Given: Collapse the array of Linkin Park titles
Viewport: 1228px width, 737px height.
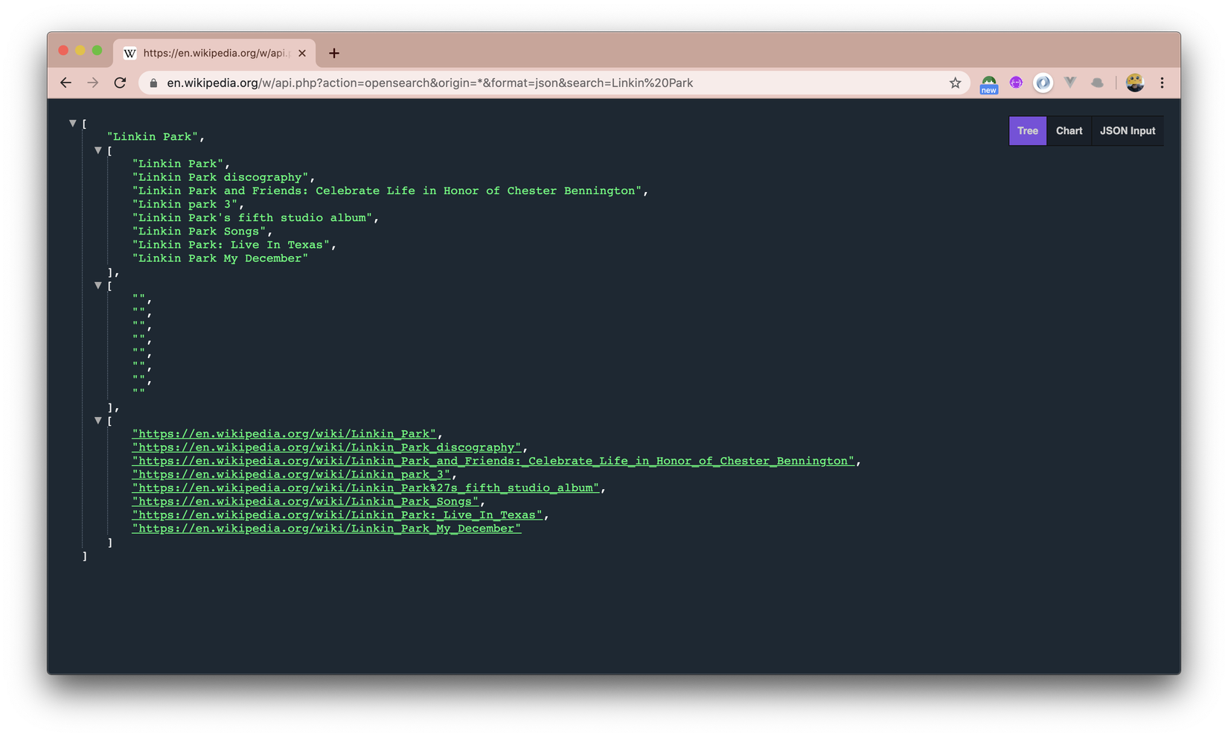Looking at the screenshot, I should [97, 150].
